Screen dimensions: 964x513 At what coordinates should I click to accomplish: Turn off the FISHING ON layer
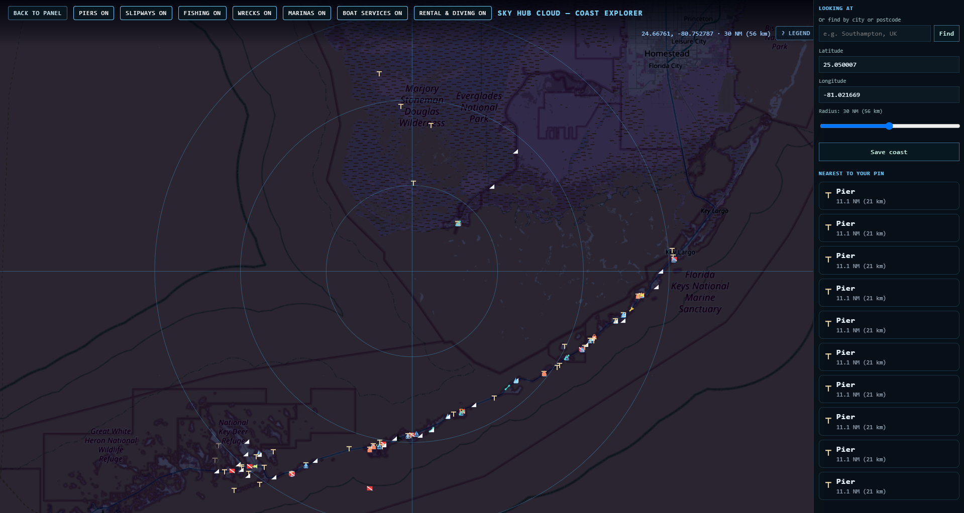coord(202,13)
